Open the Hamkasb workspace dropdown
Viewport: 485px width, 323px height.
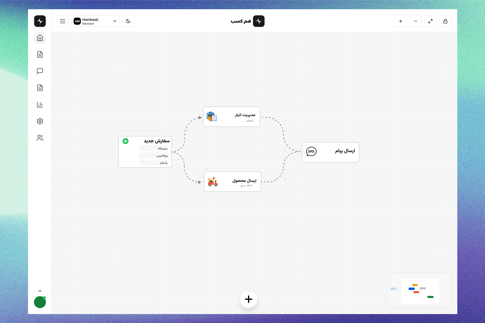pyautogui.click(x=95, y=21)
